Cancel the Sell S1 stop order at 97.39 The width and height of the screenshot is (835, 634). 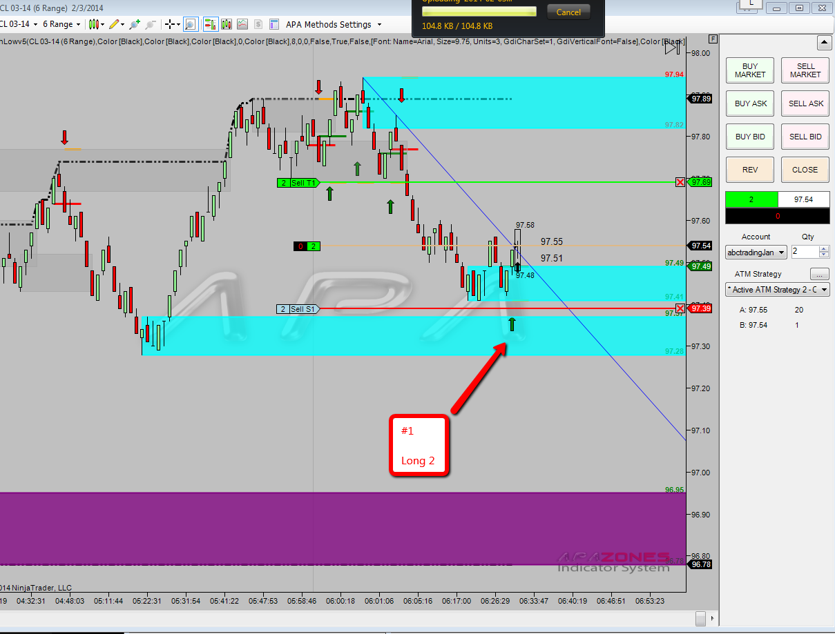point(680,308)
